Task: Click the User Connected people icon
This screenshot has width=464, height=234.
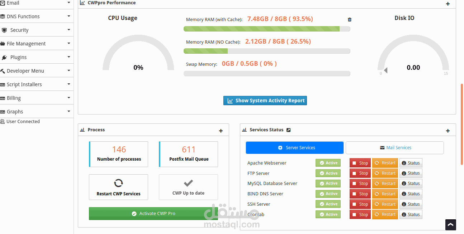Action: coord(3,122)
